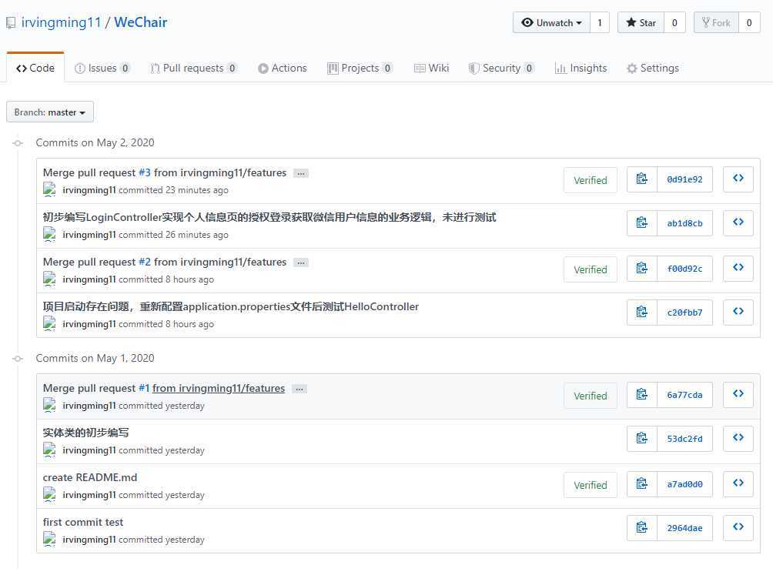
Task: Open the Code tab
Action: tap(35, 68)
